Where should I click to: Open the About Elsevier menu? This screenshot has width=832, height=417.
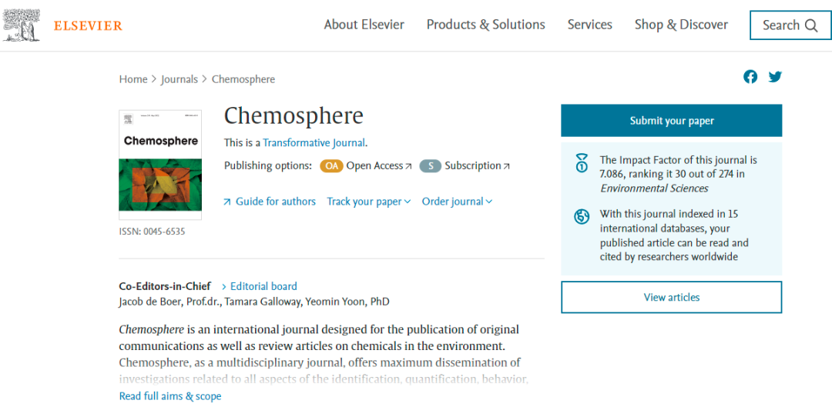tap(364, 25)
